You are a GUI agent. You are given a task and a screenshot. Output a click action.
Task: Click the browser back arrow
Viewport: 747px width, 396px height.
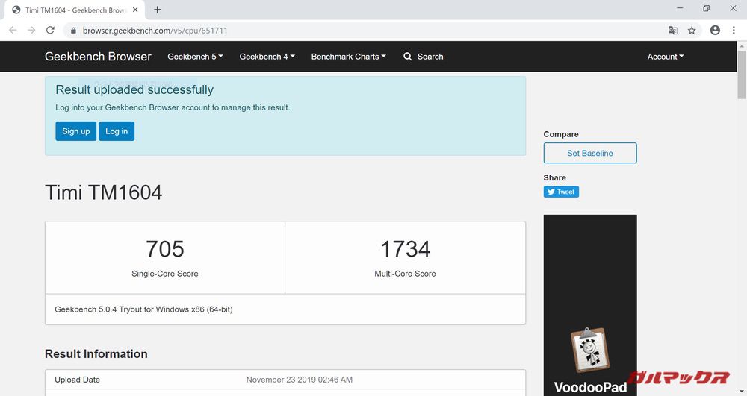click(x=13, y=31)
